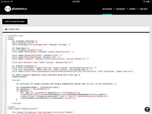Click the Ghost outputs important style comment

(x=46, y=75)
